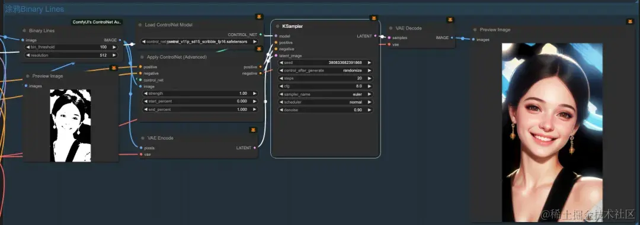Open the sampler_name euler dropdown
This screenshot has height=225, width=640.
point(325,94)
